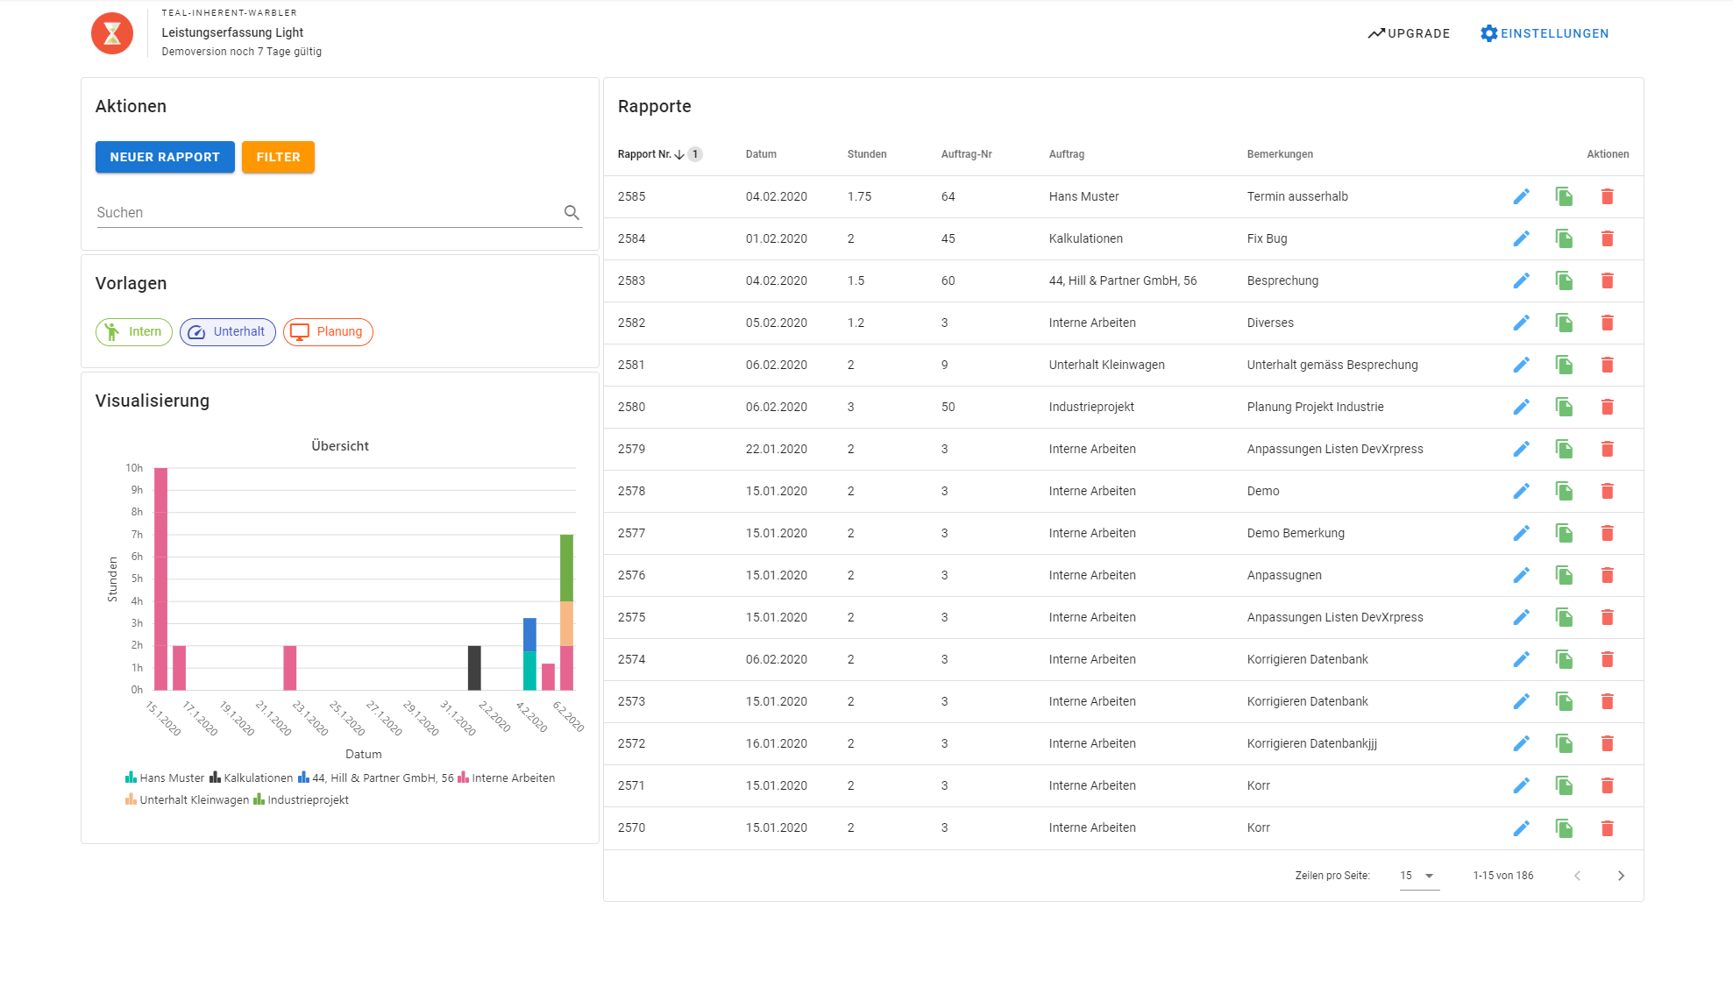Click the Suchen search field

tap(324, 212)
